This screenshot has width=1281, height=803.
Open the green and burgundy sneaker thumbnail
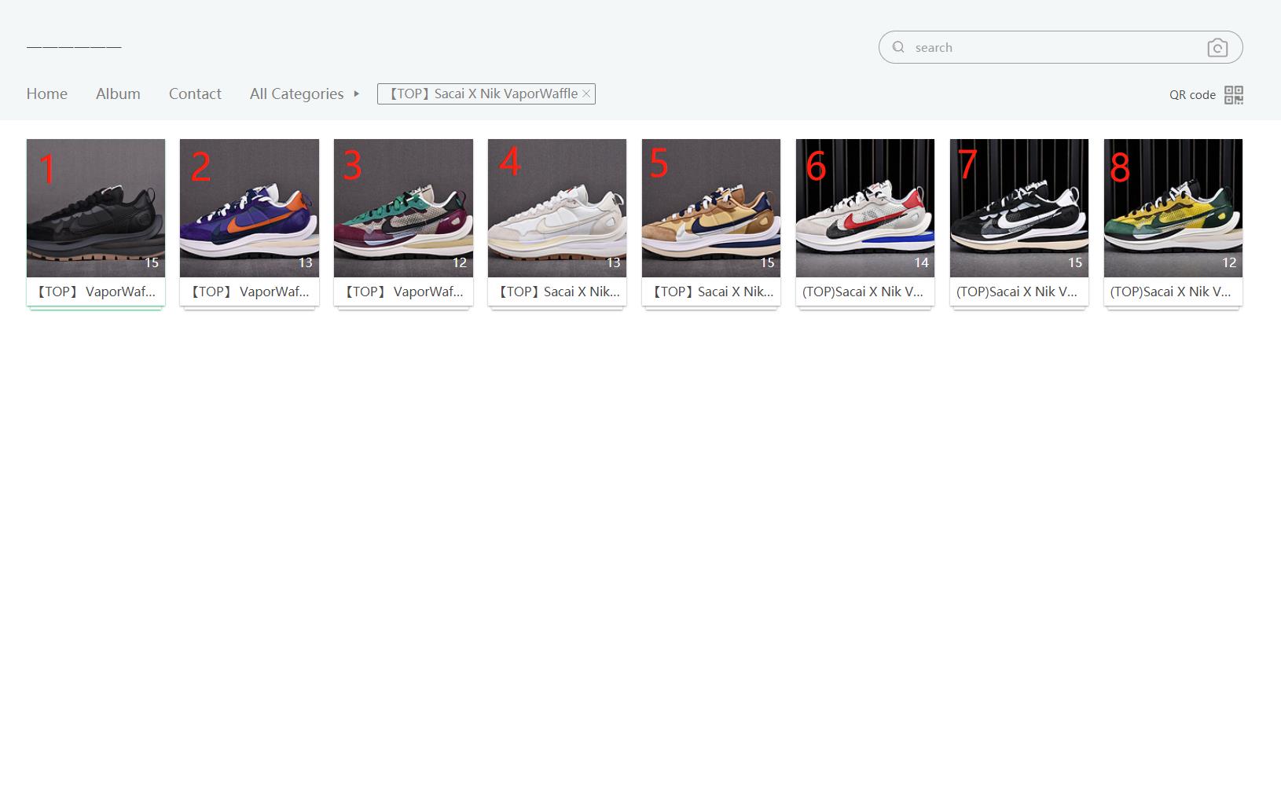pyautogui.click(x=403, y=208)
